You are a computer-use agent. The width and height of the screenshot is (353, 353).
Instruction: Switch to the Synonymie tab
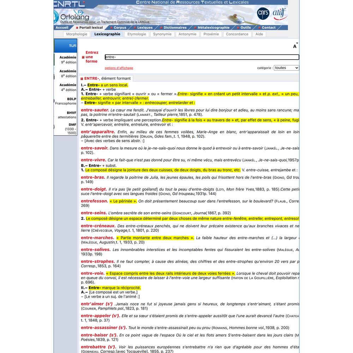pos(162,34)
